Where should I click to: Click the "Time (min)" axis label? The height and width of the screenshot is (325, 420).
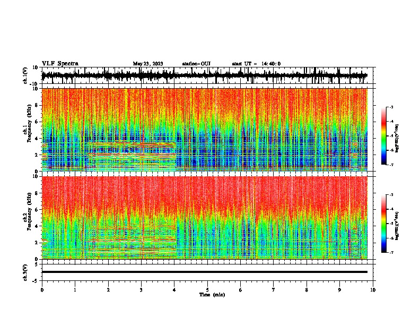tap(212, 295)
